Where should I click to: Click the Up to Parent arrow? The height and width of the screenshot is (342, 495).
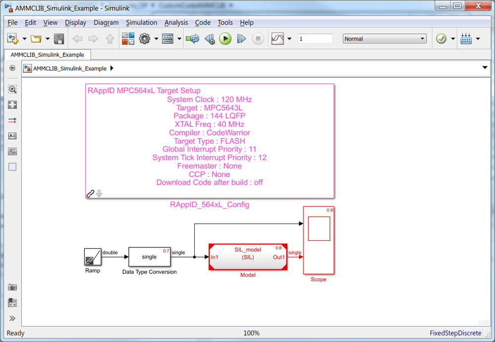[x=110, y=39]
